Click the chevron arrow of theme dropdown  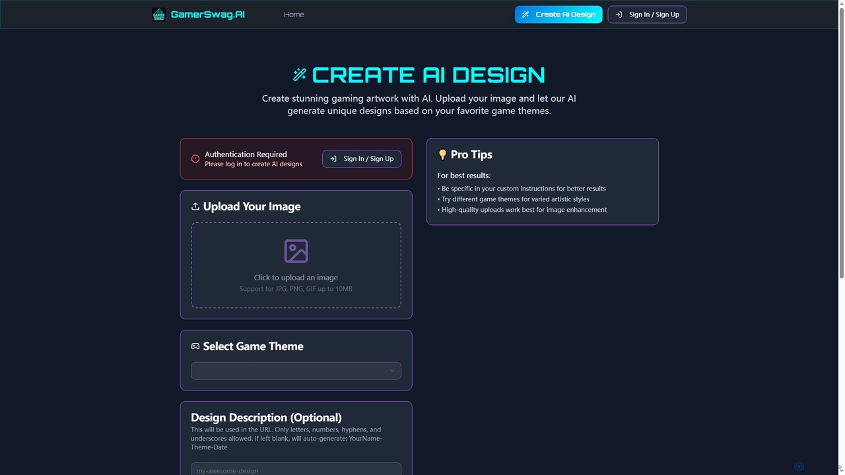(x=391, y=371)
